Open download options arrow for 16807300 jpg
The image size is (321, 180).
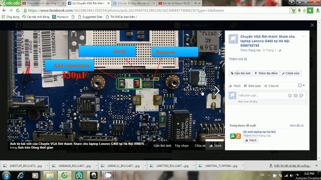tap(194, 166)
